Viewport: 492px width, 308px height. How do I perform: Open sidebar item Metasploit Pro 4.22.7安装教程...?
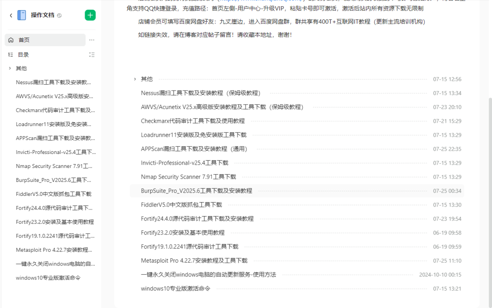coord(54,250)
